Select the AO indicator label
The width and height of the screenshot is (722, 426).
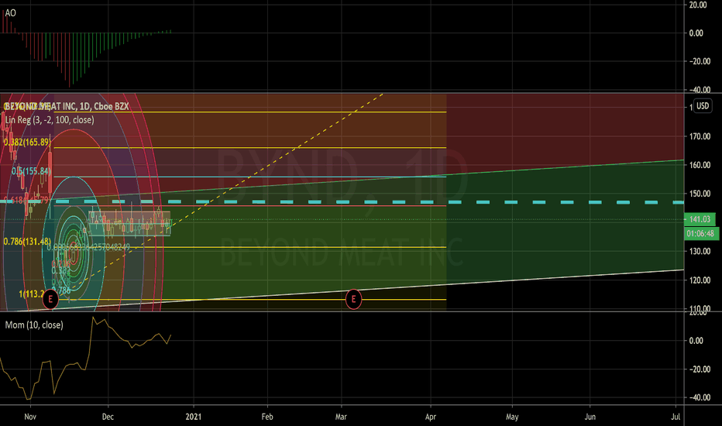pyautogui.click(x=10, y=13)
